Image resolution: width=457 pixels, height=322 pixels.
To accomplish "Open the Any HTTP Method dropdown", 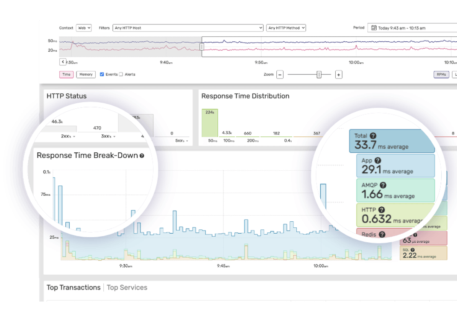I will 286,28.
